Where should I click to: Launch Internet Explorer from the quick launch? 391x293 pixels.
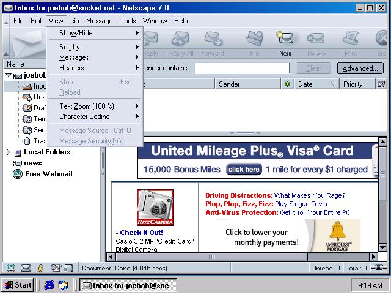pos(49,285)
